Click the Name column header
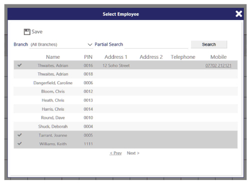This screenshot has height=184, width=251. point(53,57)
